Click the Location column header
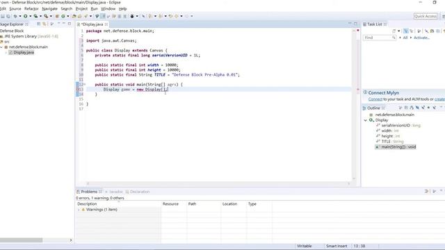Image resolution: width=445 pixels, height=250 pixels. 234,203
